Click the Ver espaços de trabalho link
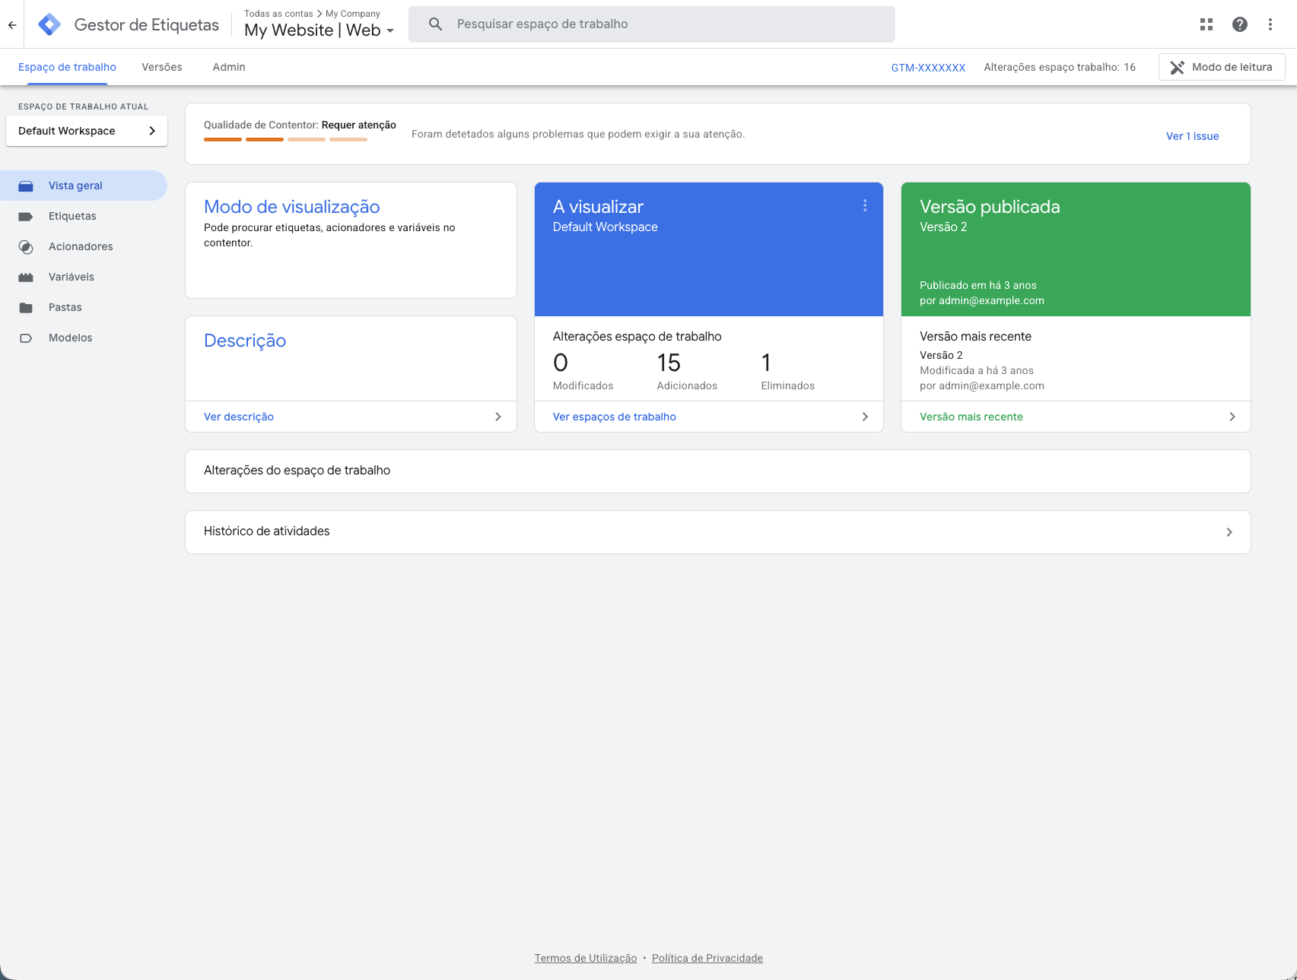 click(615, 417)
